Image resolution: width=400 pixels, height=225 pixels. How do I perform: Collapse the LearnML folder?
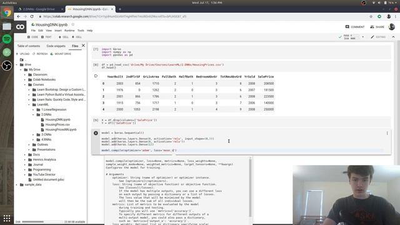29,104
